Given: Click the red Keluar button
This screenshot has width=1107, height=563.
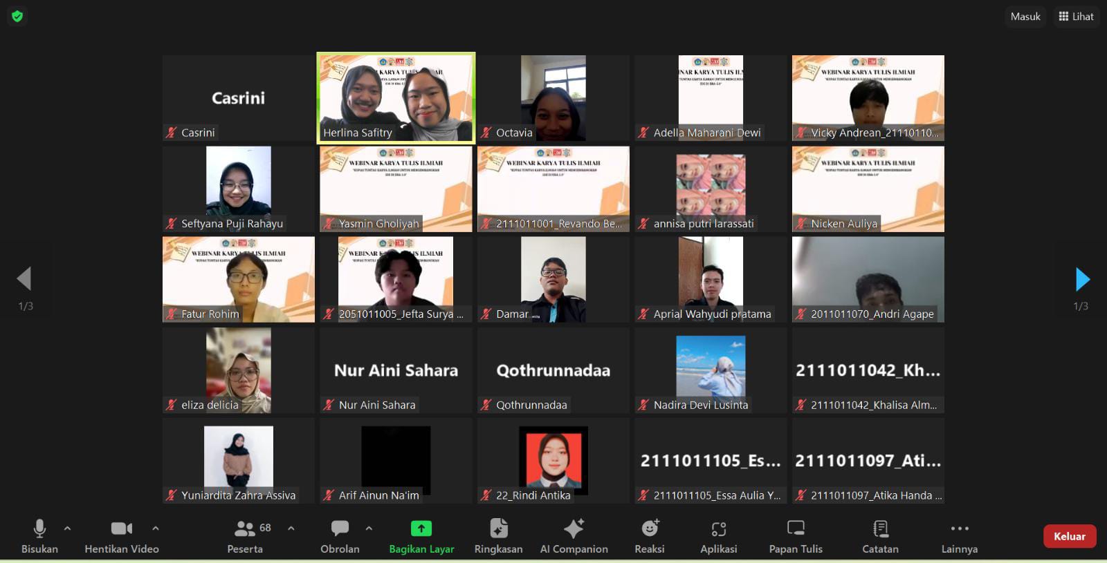Looking at the screenshot, I should (x=1069, y=536).
